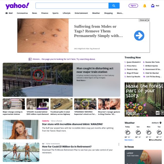Click the blue arrow in the skin tag ad
This screenshot has height=164, width=164.
tap(139, 35)
